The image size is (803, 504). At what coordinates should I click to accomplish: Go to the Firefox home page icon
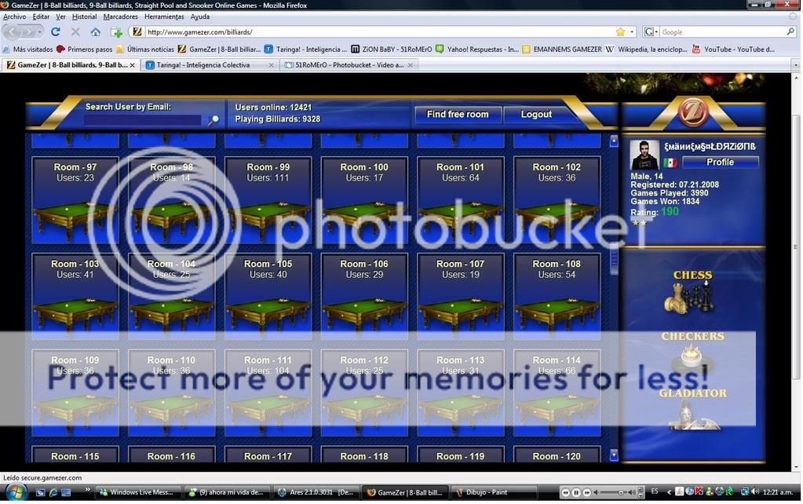coord(95,31)
